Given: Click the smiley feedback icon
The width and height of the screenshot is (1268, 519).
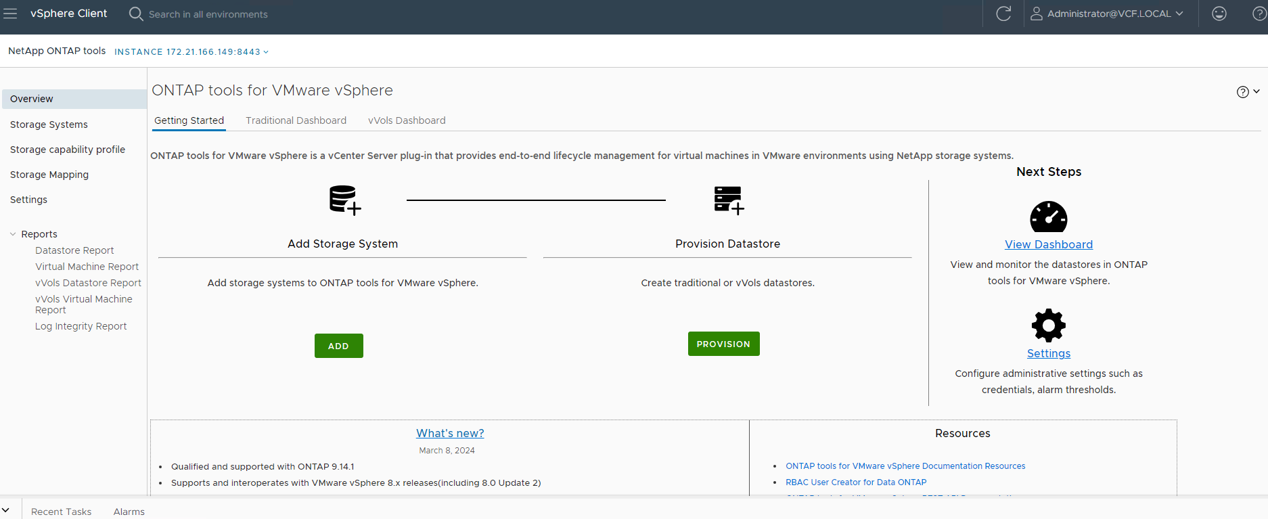Looking at the screenshot, I should 1219,14.
